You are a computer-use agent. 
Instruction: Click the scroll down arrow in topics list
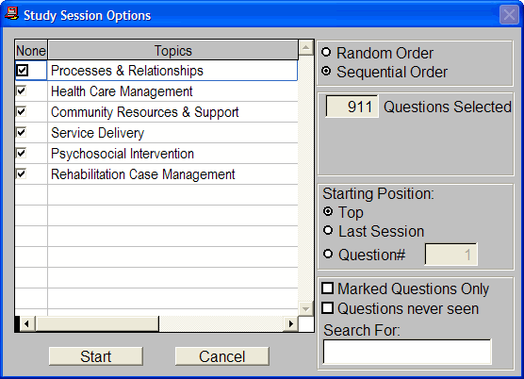305,309
